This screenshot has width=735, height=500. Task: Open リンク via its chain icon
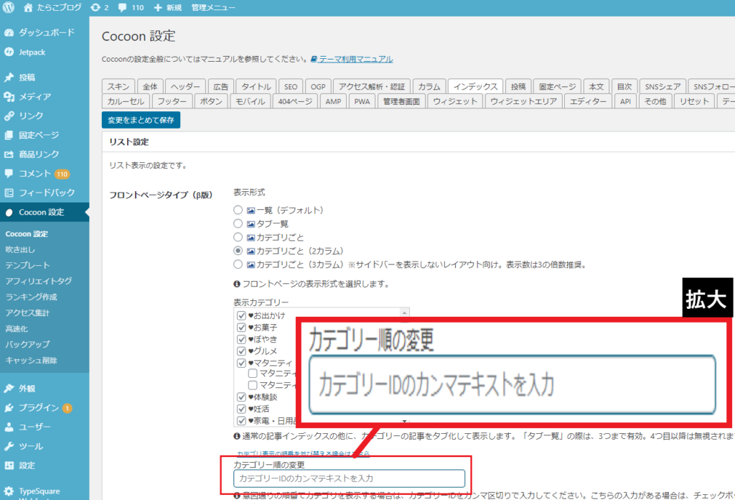9,116
